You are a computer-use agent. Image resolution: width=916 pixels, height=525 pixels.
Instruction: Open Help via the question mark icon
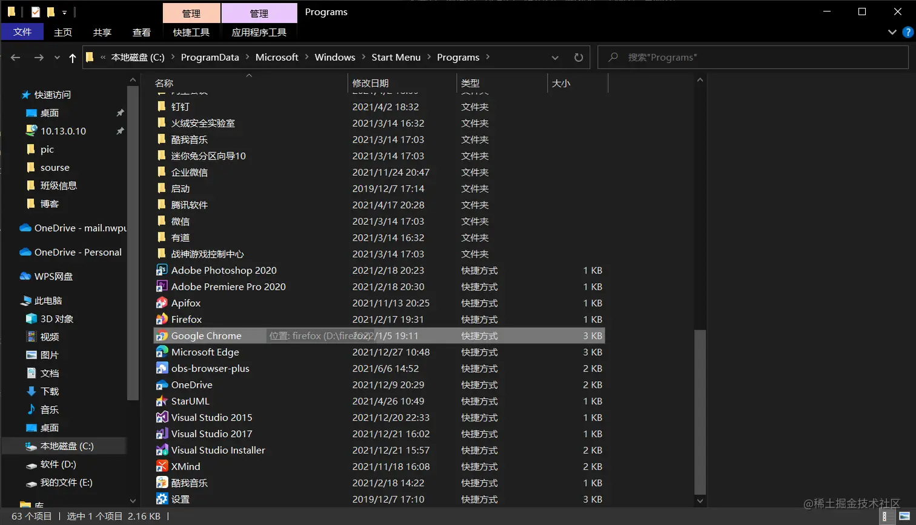tap(908, 33)
